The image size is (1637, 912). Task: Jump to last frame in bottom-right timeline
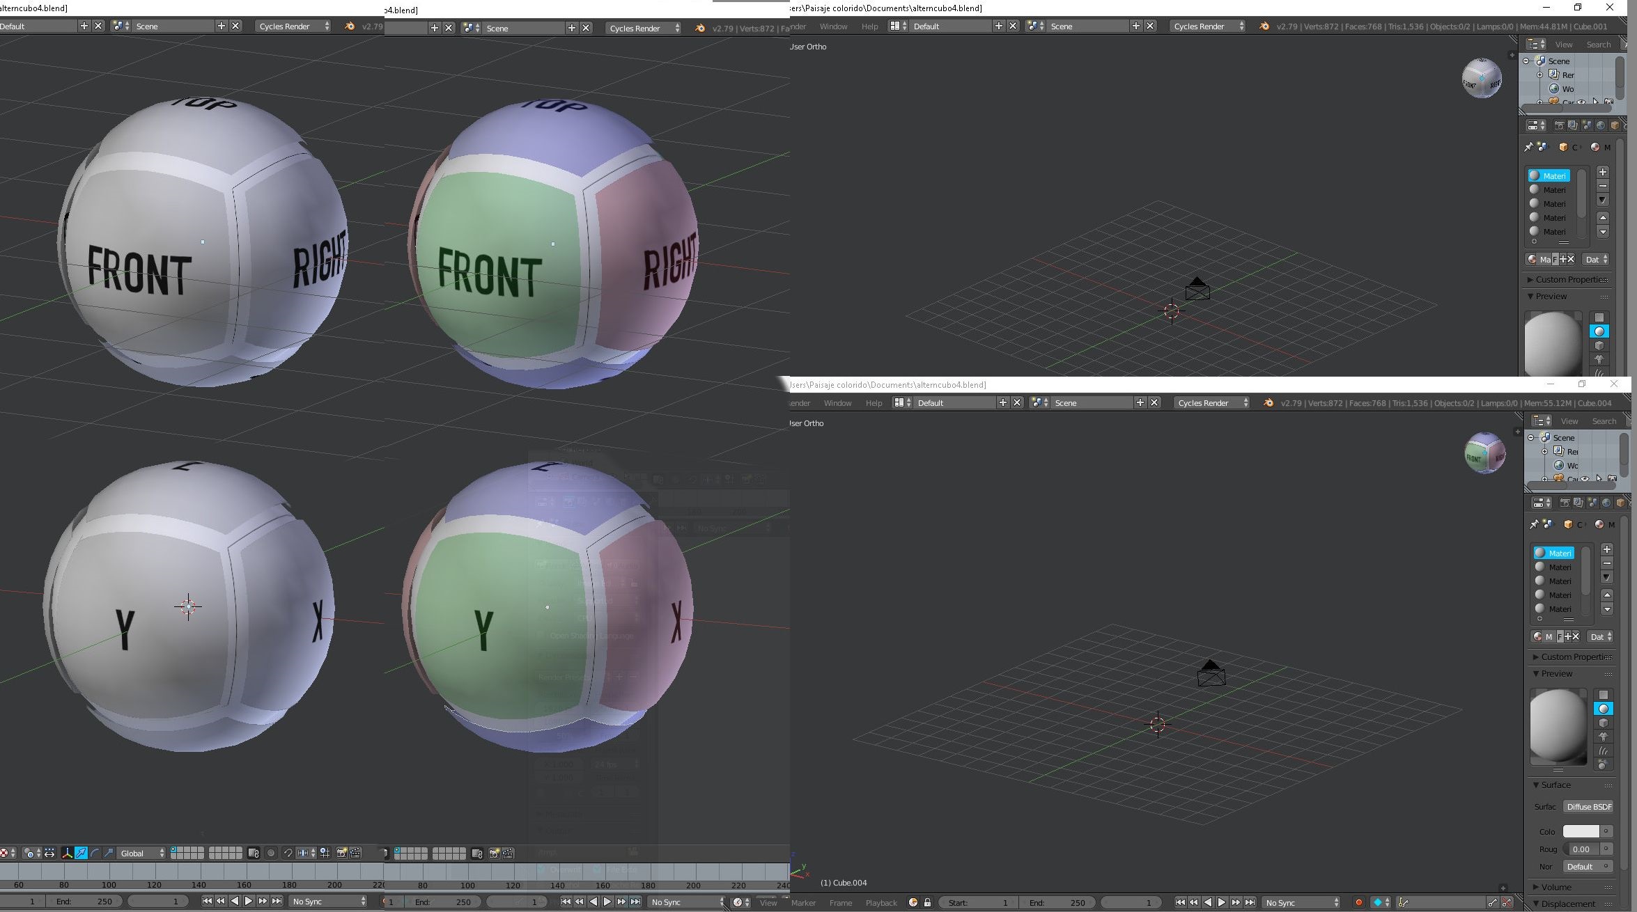pyautogui.click(x=1250, y=903)
